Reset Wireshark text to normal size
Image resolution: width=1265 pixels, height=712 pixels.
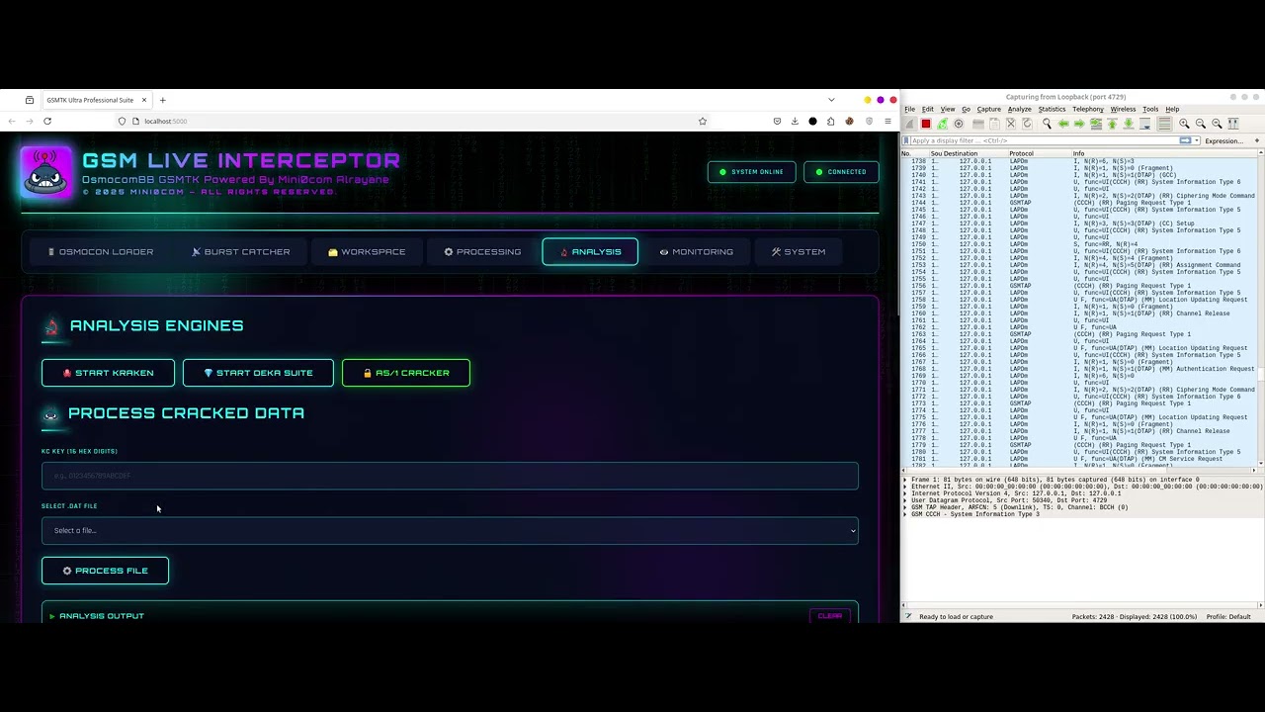point(1217,124)
